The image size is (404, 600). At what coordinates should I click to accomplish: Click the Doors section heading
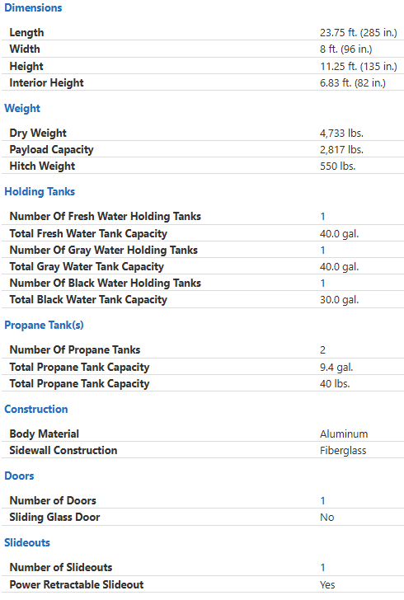pos(19,476)
